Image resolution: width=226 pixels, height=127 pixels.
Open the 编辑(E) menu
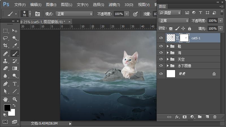tap(36, 5)
